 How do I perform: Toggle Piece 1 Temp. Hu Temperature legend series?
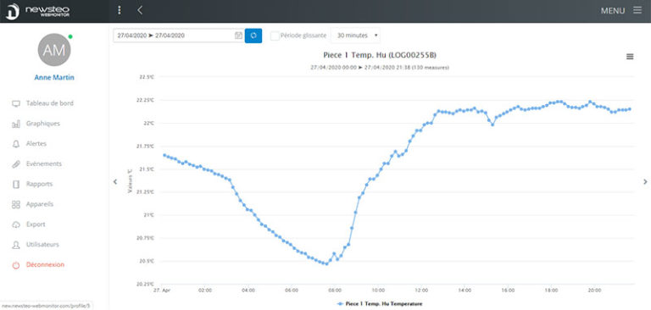click(x=380, y=304)
